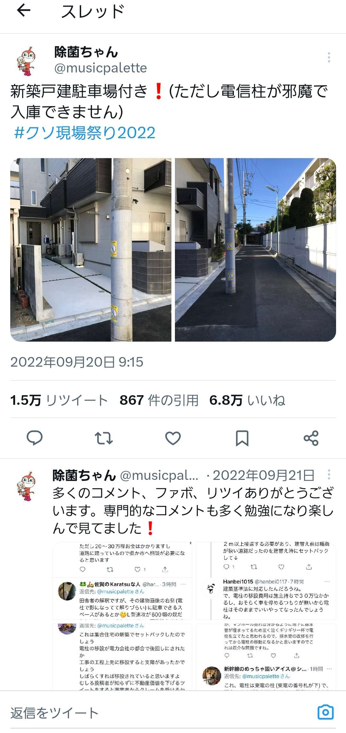Go back using the arrow icon

tap(24, 11)
